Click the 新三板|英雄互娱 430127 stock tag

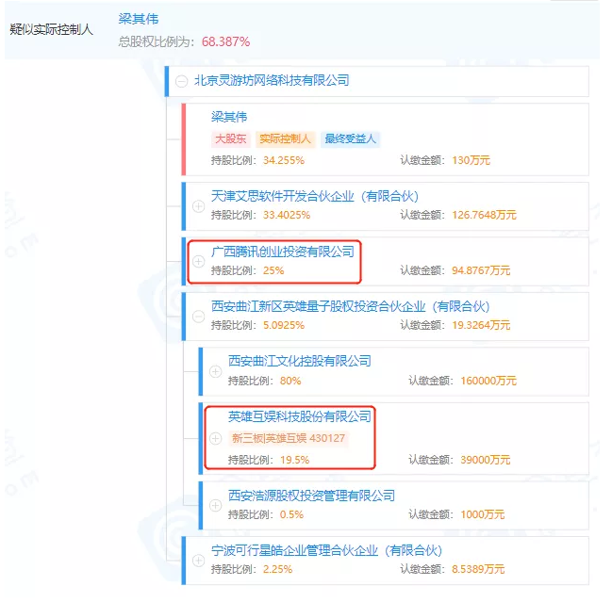(x=289, y=438)
